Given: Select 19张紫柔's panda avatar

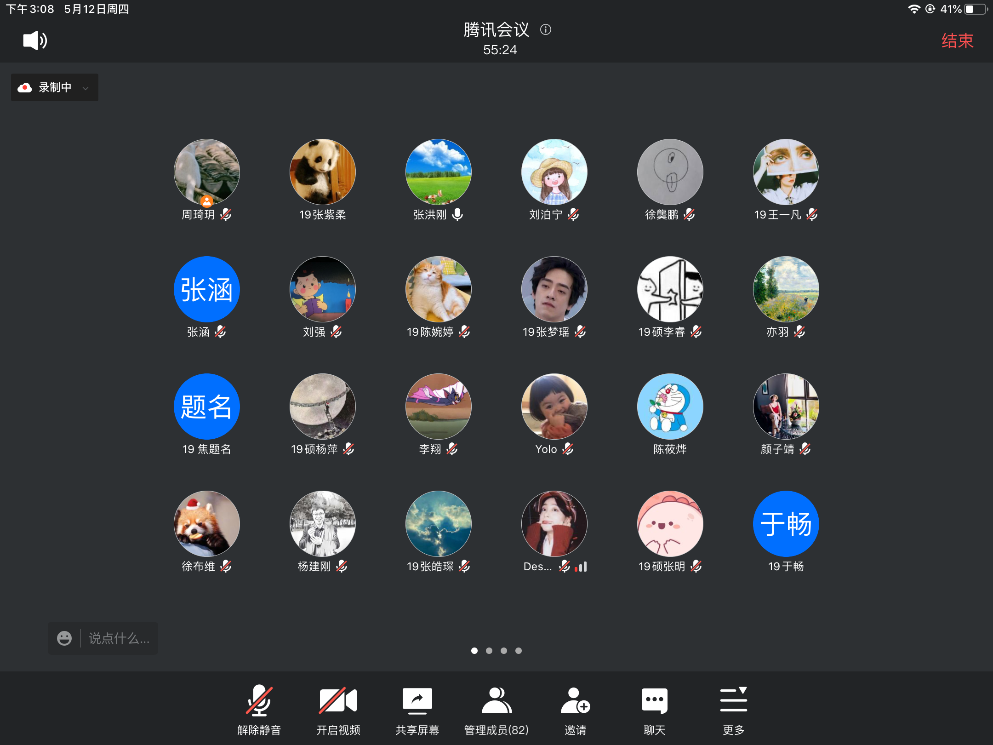Looking at the screenshot, I should [323, 172].
